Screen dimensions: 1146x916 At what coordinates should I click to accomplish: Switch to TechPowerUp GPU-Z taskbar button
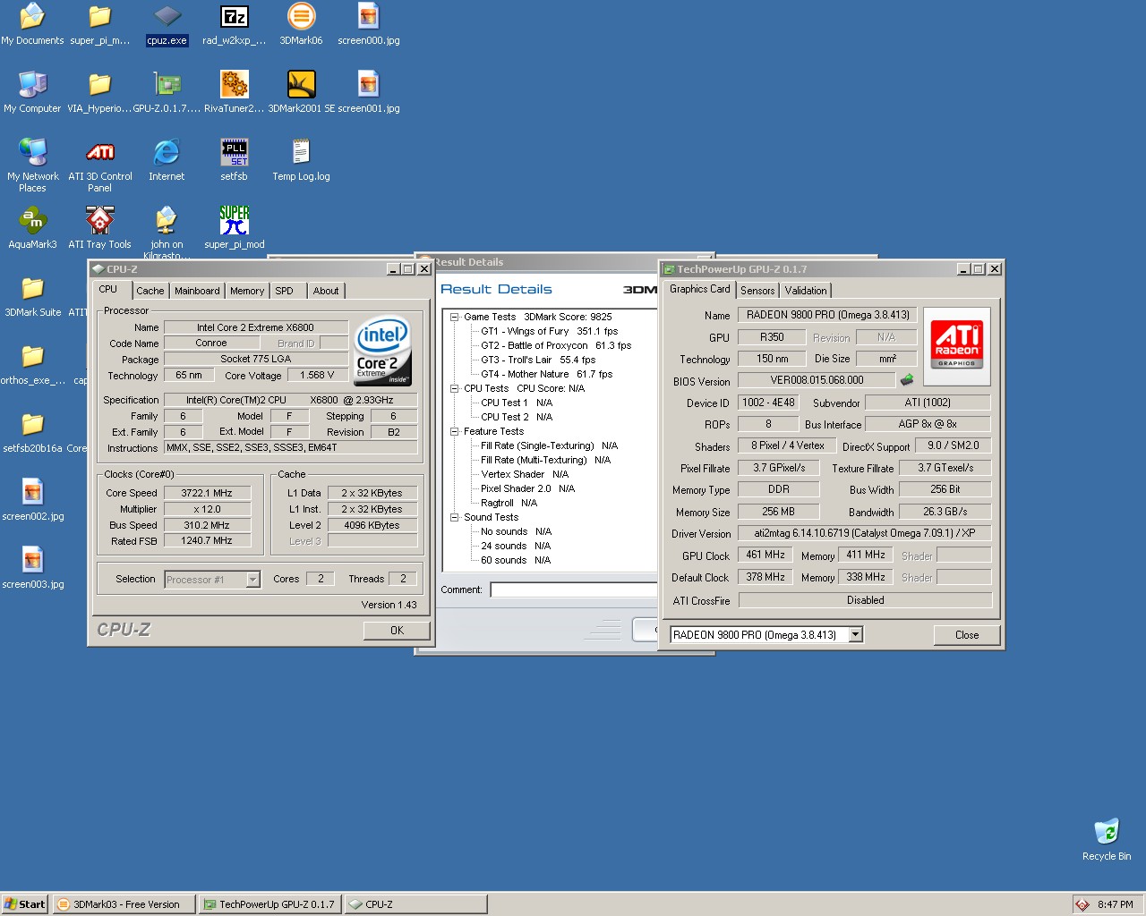coord(269,904)
